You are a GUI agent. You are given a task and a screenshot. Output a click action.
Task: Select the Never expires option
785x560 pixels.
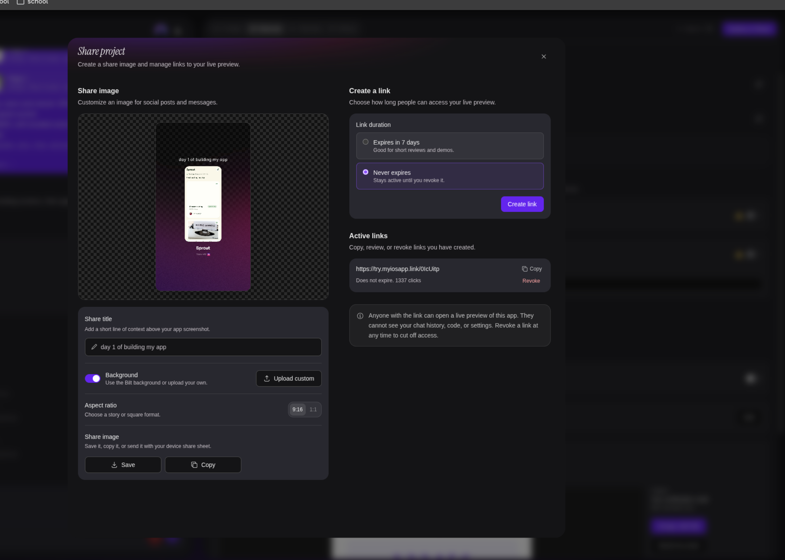[x=449, y=176]
